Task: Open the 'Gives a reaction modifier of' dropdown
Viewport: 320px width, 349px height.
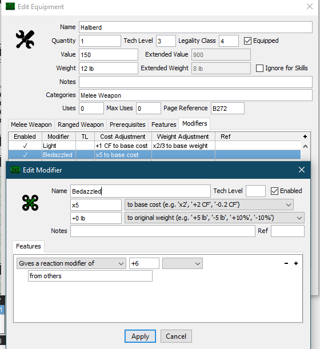Action: tap(71, 263)
